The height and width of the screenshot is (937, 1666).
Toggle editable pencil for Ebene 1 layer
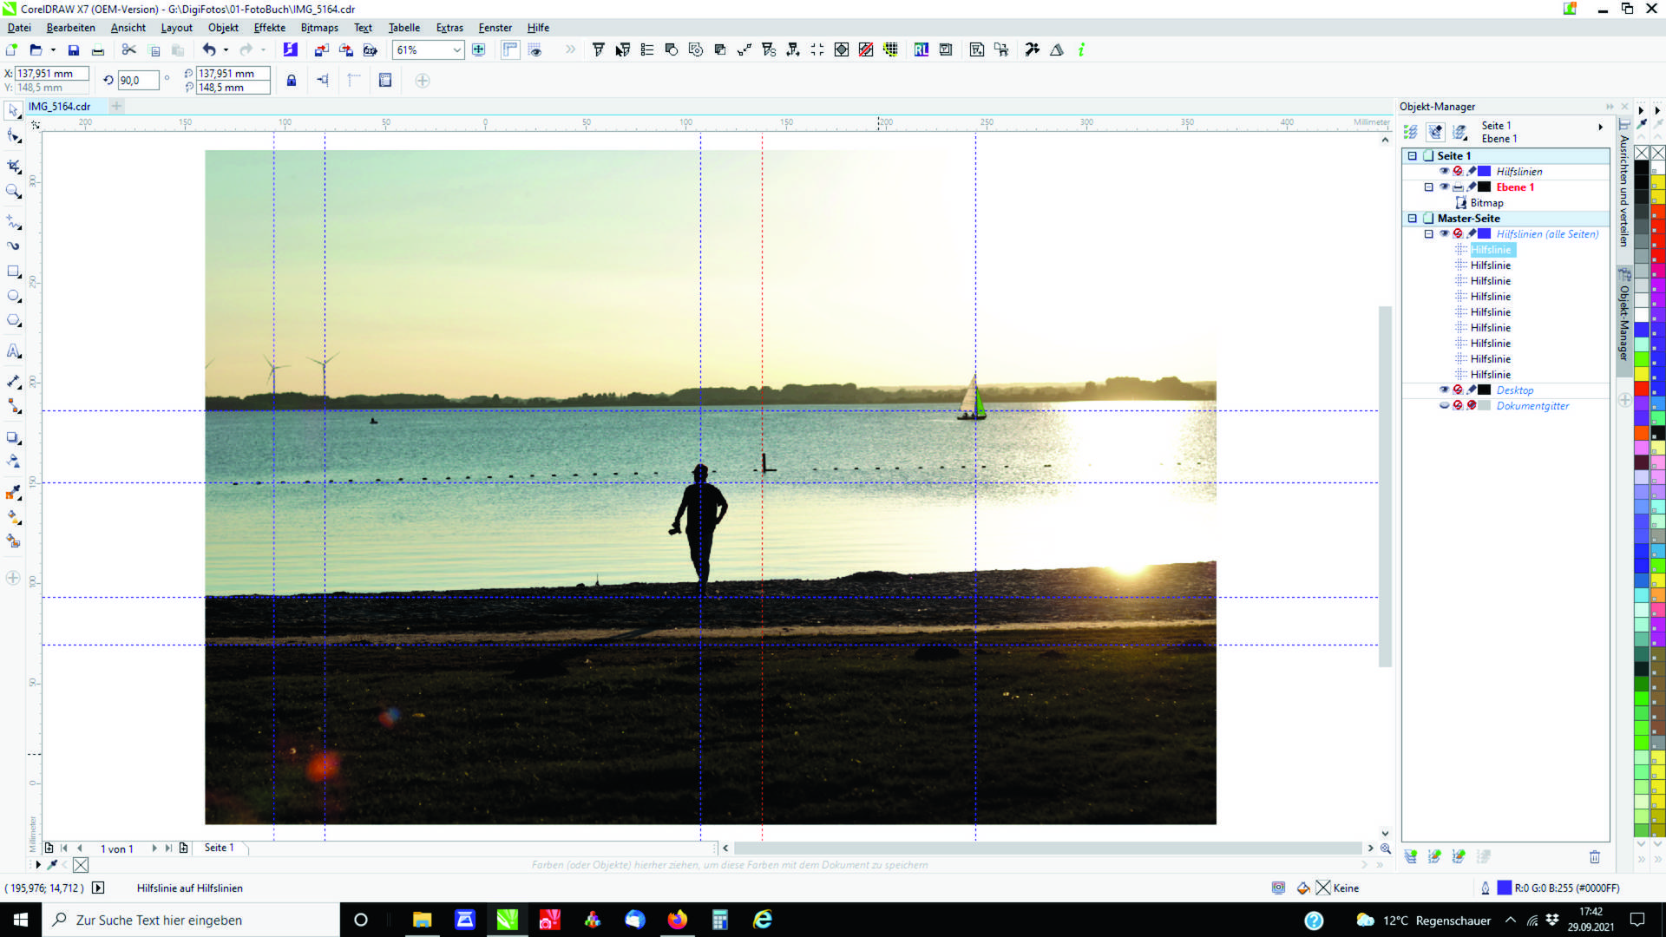pos(1472,187)
